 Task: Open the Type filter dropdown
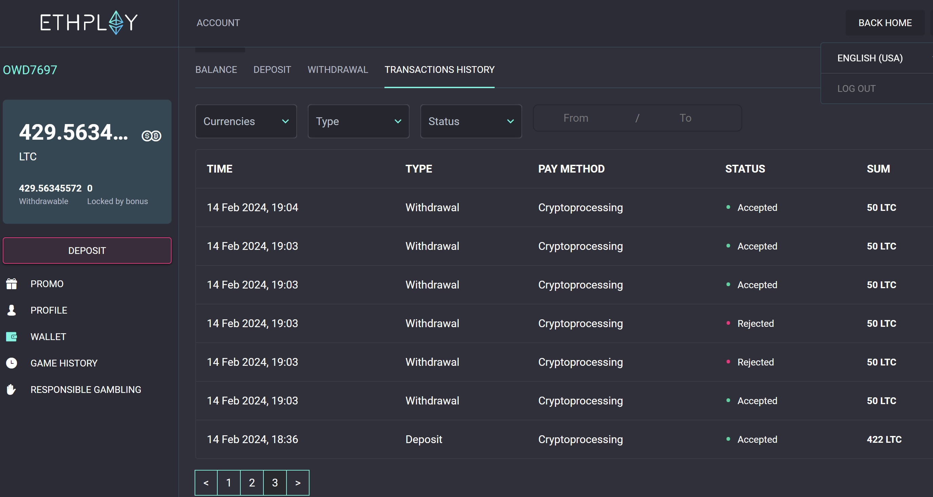[x=358, y=121]
